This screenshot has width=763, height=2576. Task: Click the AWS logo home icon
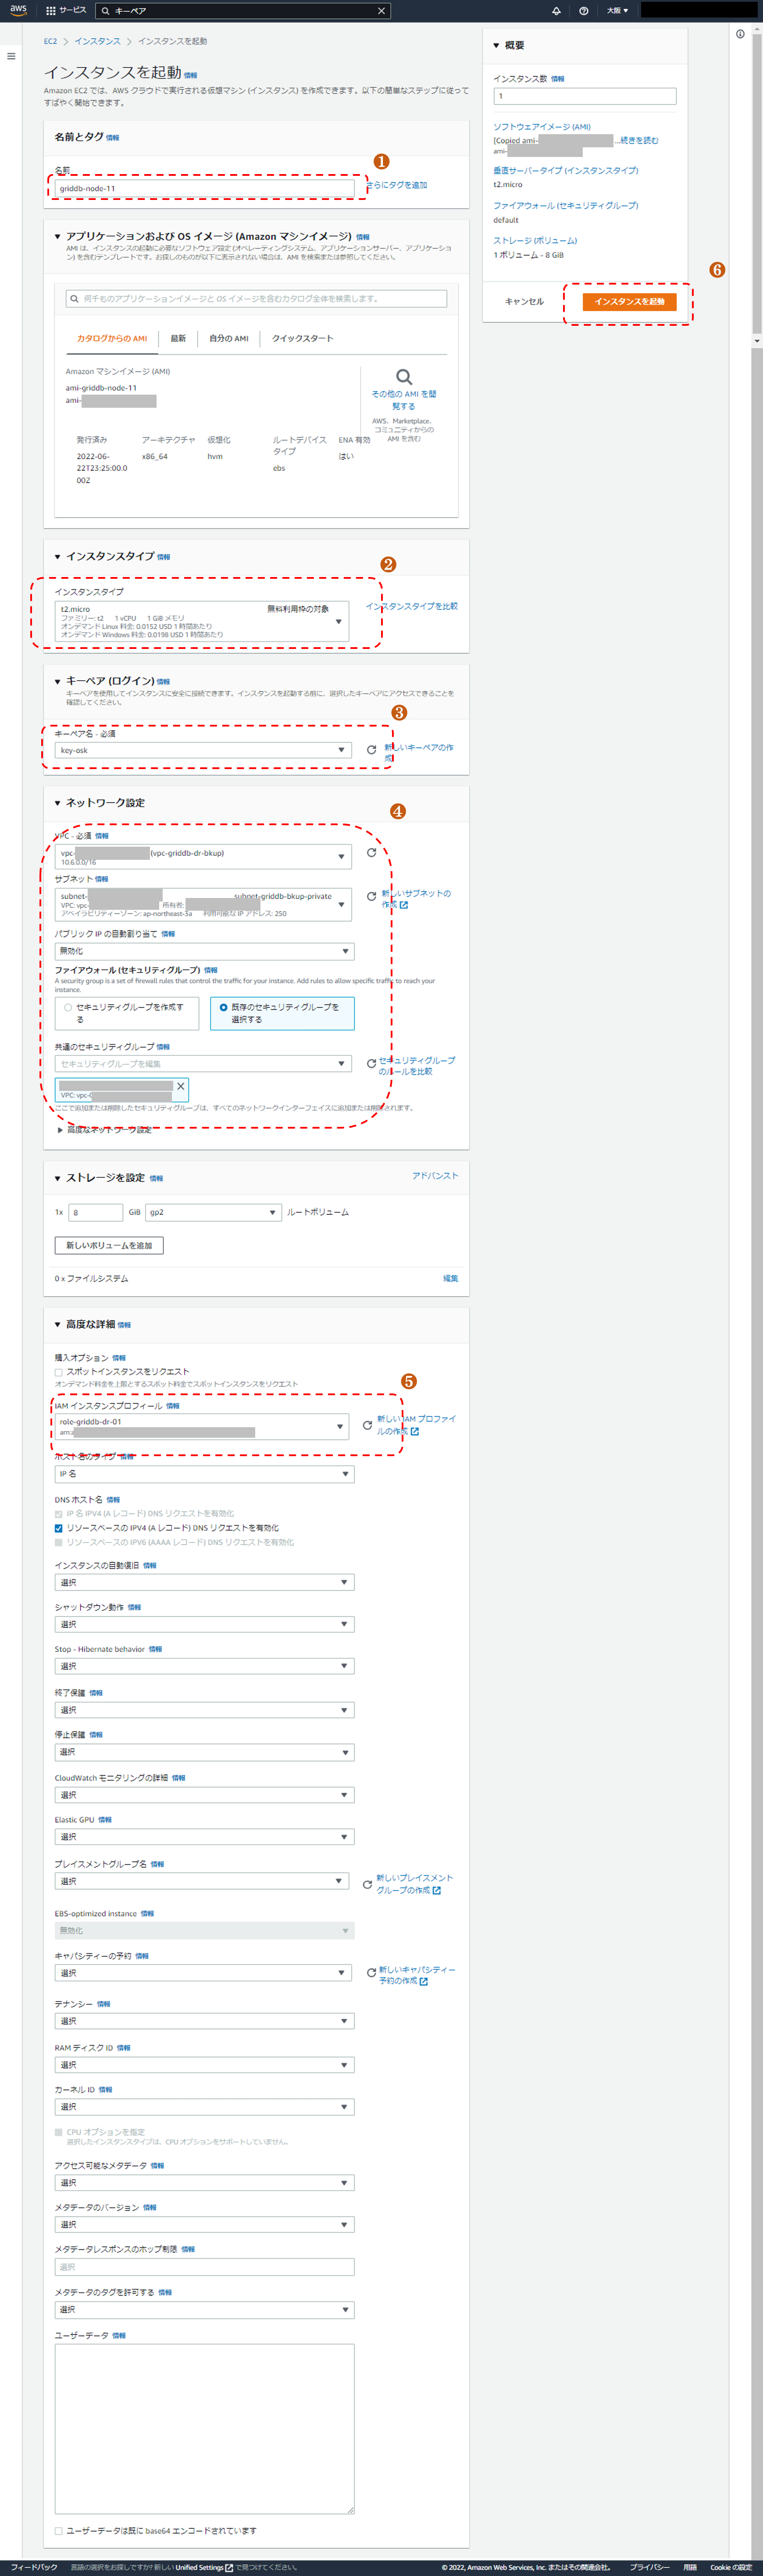pyautogui.click(x=18, y=10)
